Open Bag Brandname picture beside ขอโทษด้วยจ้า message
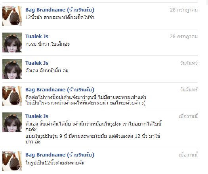The image size is (208, 174). click(x=12, y=96)
